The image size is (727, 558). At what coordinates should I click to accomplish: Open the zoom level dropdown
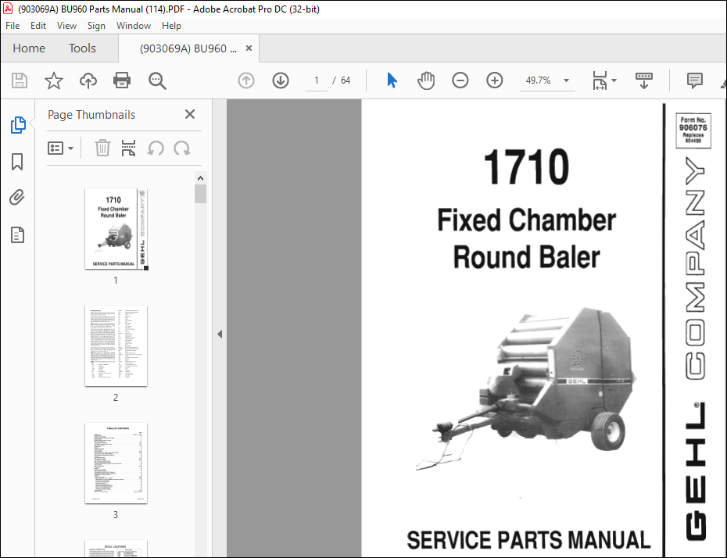tap(566, 80)
